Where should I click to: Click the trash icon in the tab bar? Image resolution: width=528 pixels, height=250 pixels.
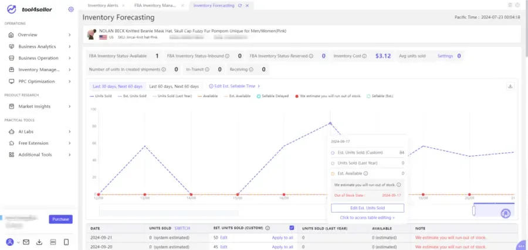510,5
